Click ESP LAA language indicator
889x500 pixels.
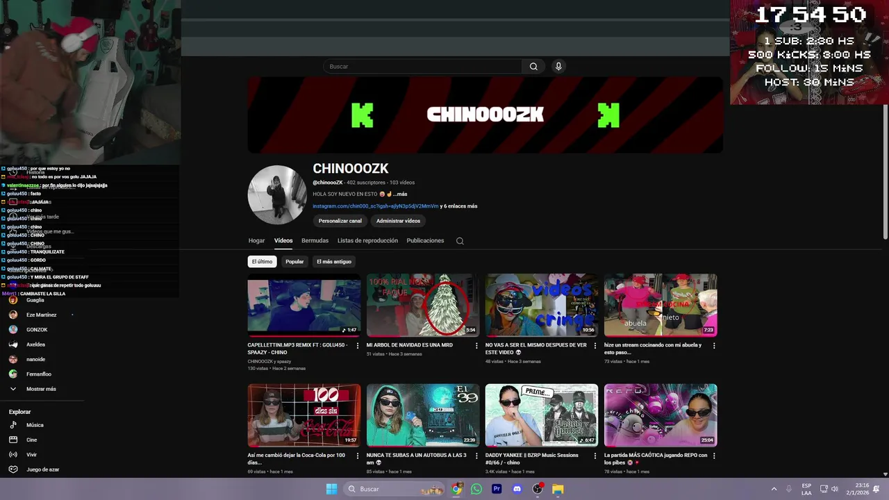point(806,489)
